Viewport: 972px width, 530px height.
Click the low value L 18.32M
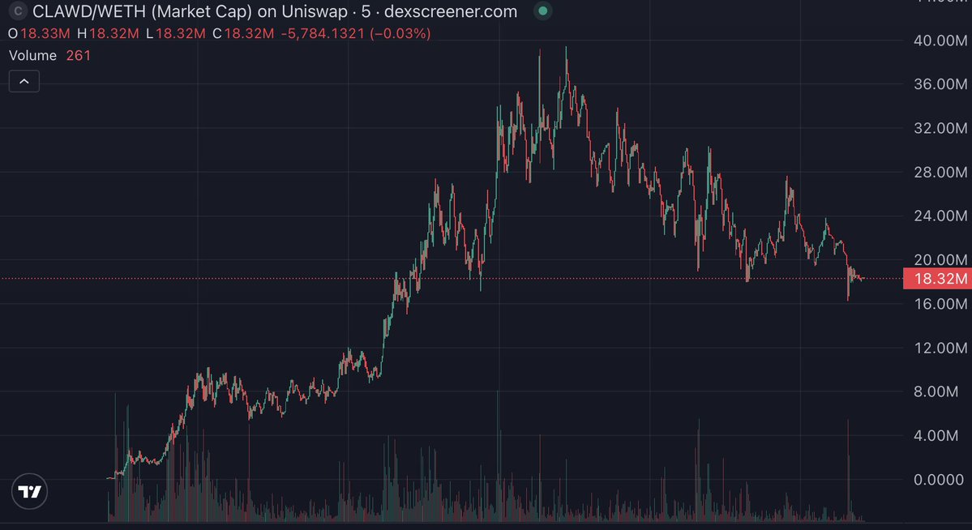click(x=175, y=33)
